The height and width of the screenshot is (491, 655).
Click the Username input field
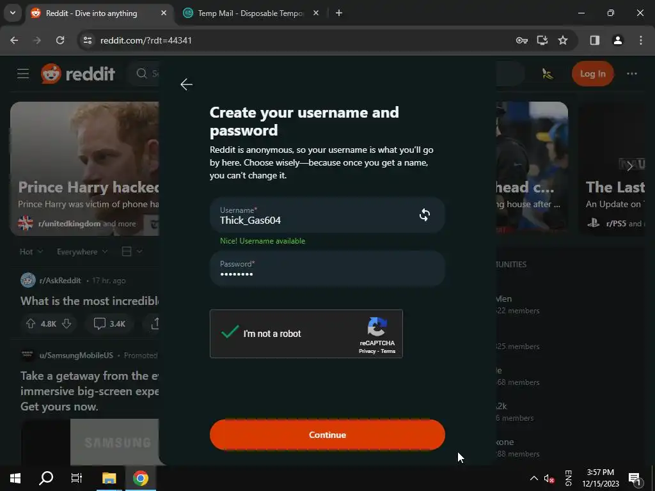coord(327,215)
